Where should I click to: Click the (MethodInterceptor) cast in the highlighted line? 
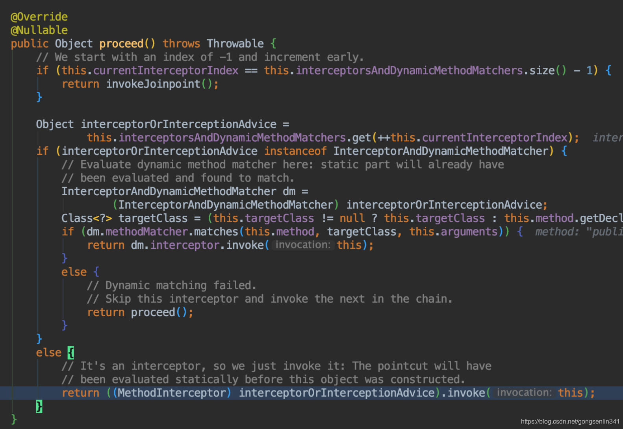coord(172,393)
